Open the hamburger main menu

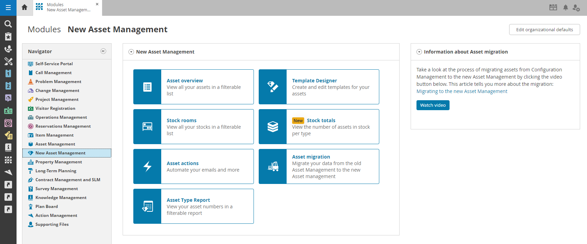pyautogui.click(x=8, y=8)
